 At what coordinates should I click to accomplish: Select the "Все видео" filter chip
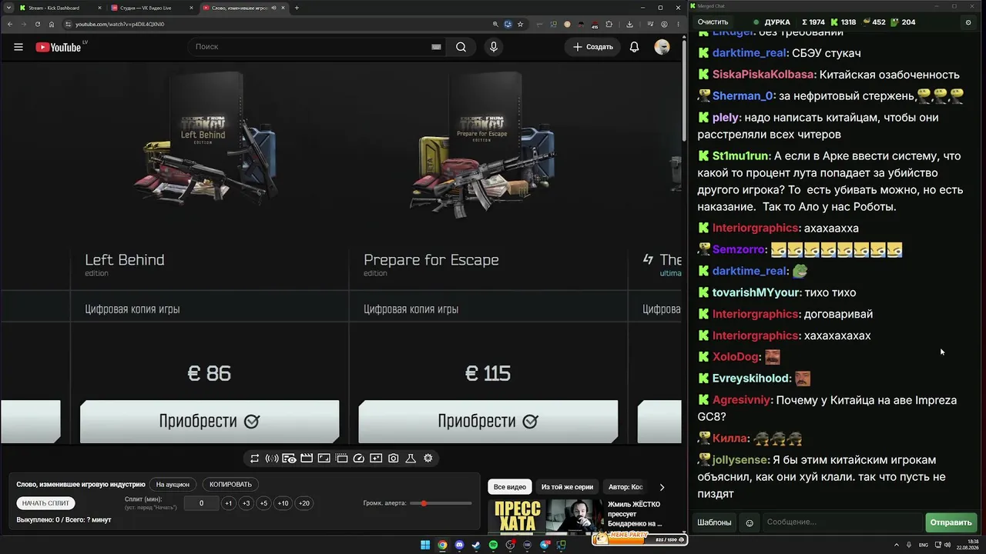[x=510, y=487]
